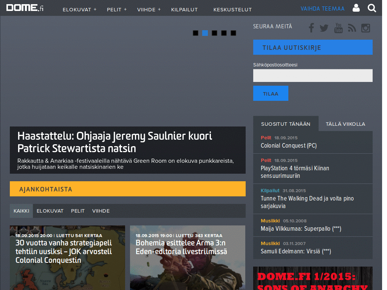The height and width of the screenshot is (290, 387).
Task: Select the PELIT news filter tab
Action: pos(78,211)
